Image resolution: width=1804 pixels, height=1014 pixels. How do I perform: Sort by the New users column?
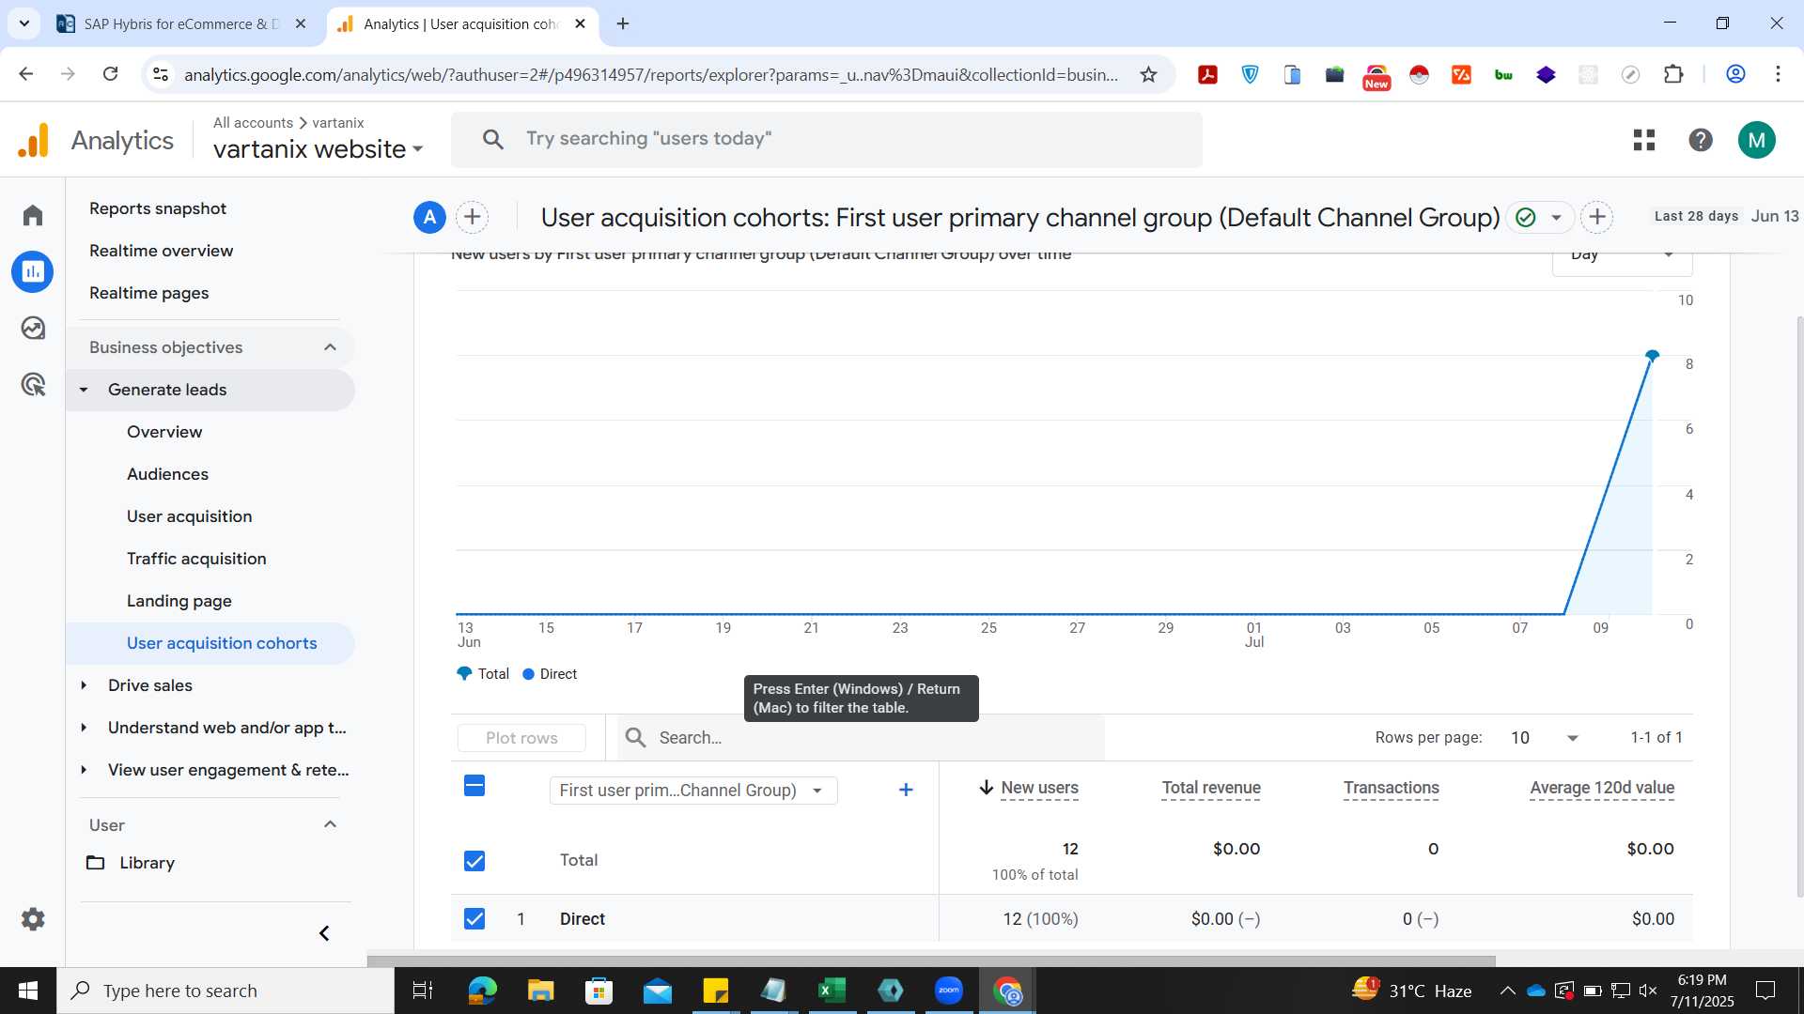click(1039, 788)
